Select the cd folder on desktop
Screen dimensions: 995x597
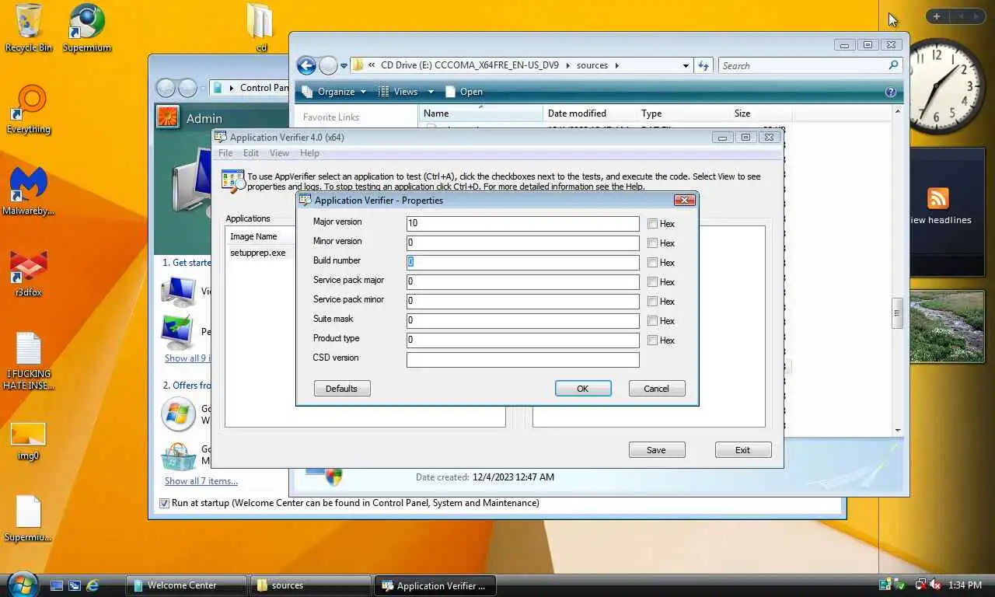[261, 27]
